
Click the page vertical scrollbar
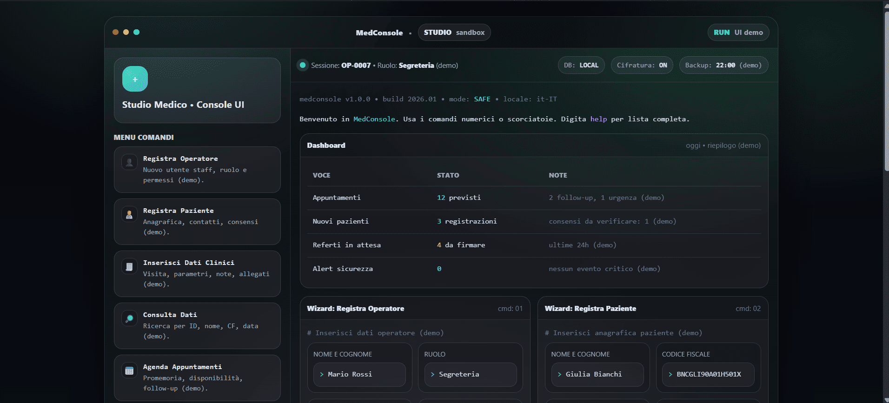click(x=886, y=93)
